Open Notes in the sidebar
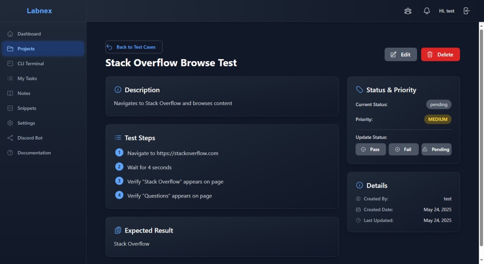This screenshot has width=484, height=264. point(43,93)
